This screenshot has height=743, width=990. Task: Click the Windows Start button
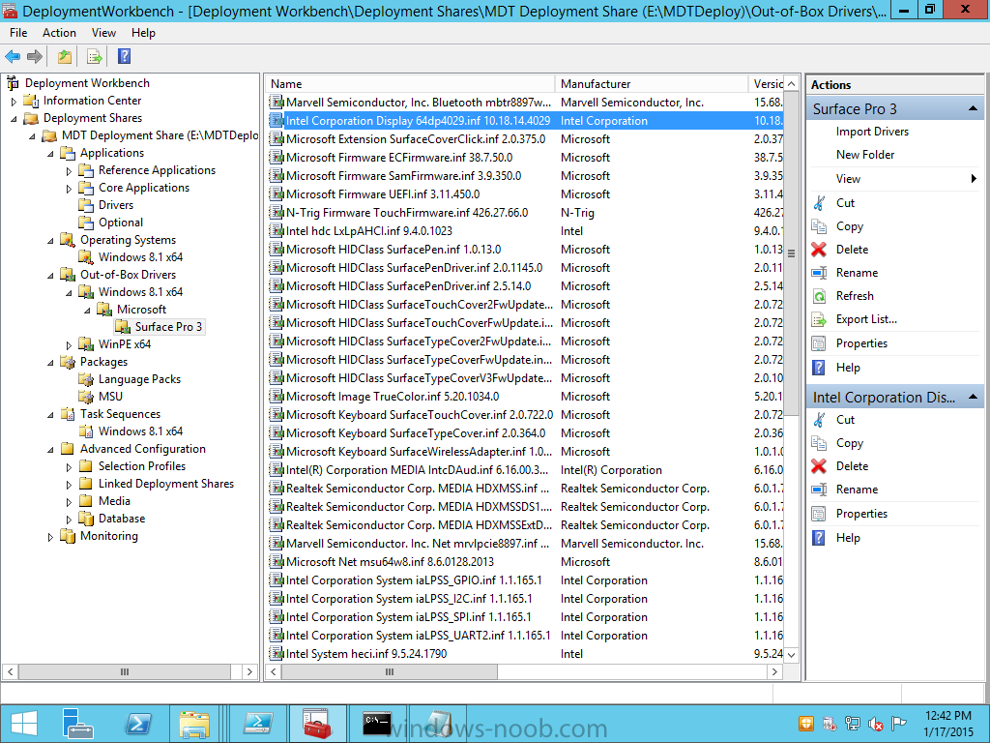(24, 724)
